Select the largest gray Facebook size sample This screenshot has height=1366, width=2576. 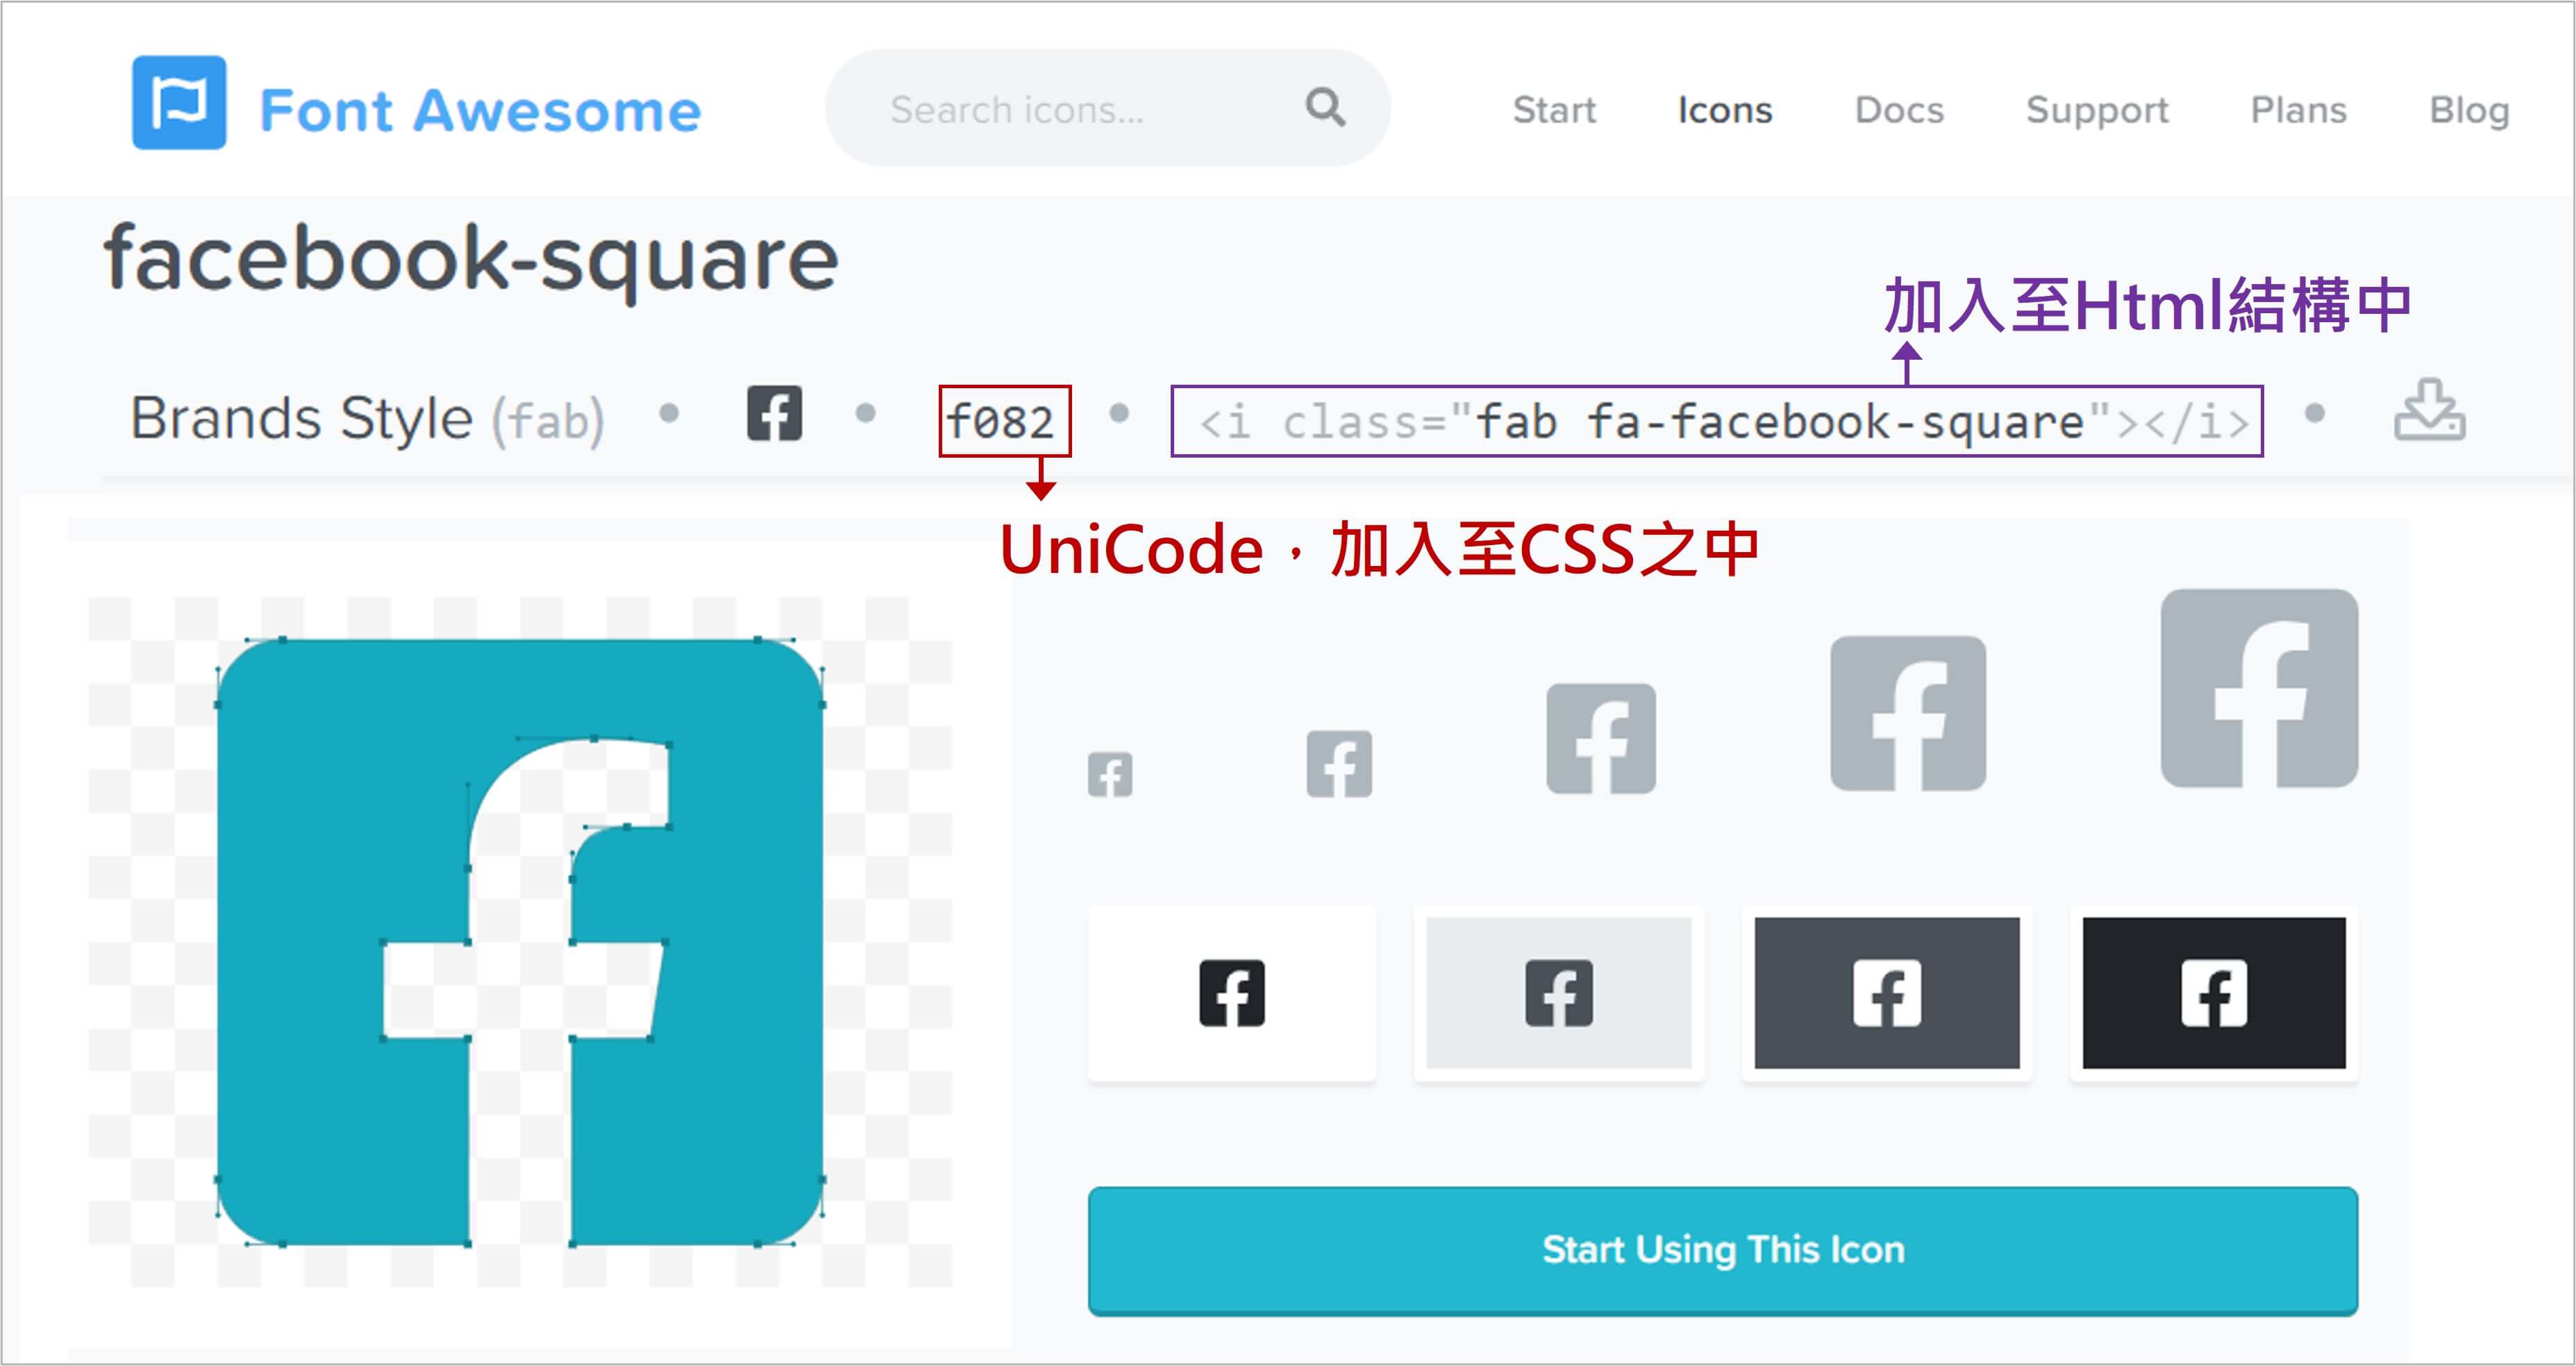pos(2259,689)
